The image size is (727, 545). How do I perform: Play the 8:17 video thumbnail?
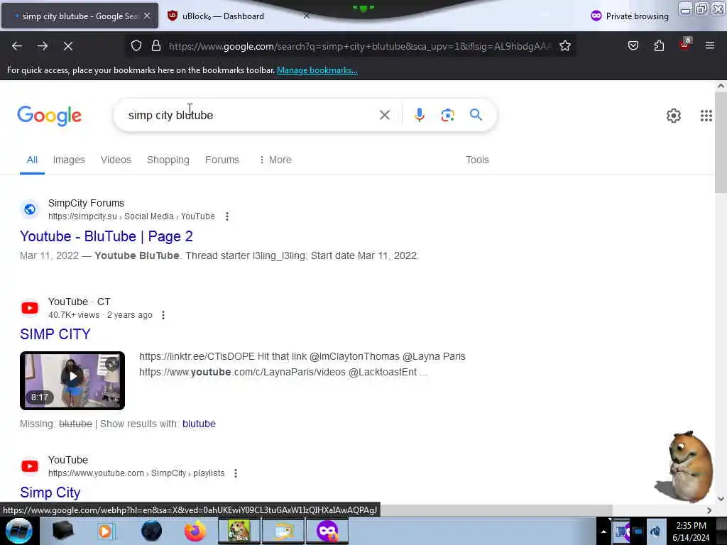[72, 380]
